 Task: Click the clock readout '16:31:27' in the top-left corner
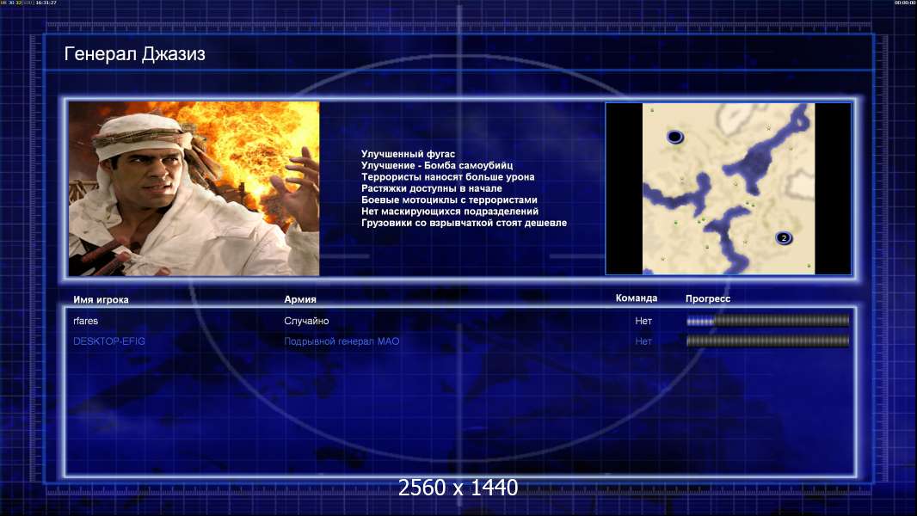[46, 3]
